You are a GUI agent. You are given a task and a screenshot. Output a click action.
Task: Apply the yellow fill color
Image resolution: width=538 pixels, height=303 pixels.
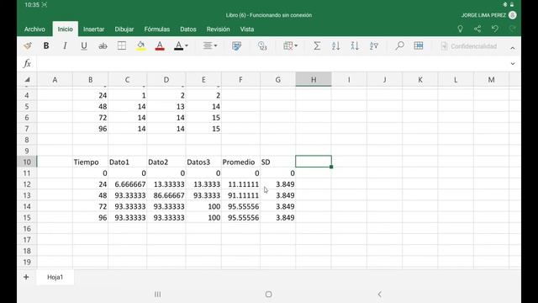140,45
